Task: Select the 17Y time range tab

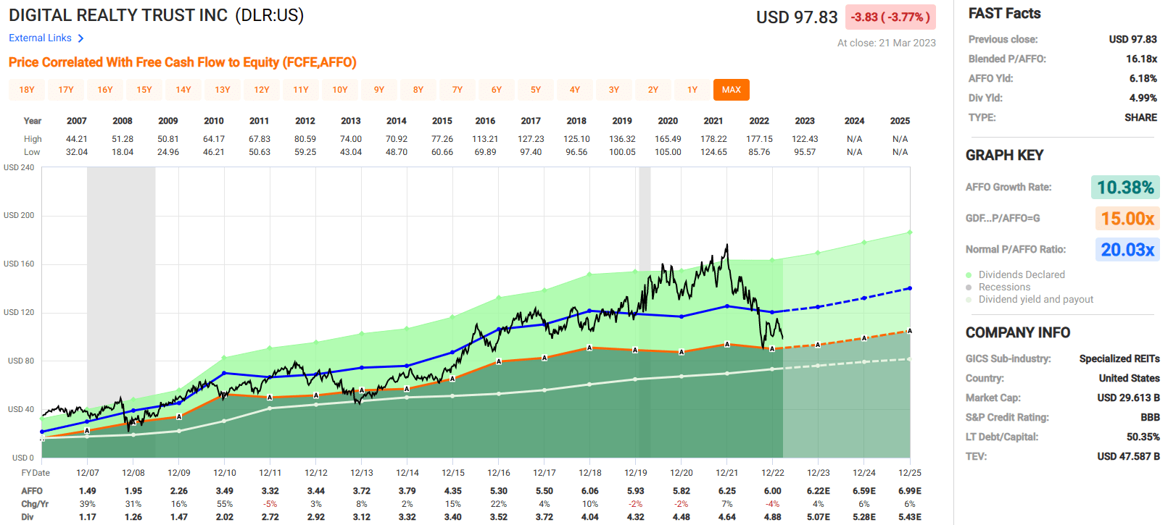Action: coord(66,90)
